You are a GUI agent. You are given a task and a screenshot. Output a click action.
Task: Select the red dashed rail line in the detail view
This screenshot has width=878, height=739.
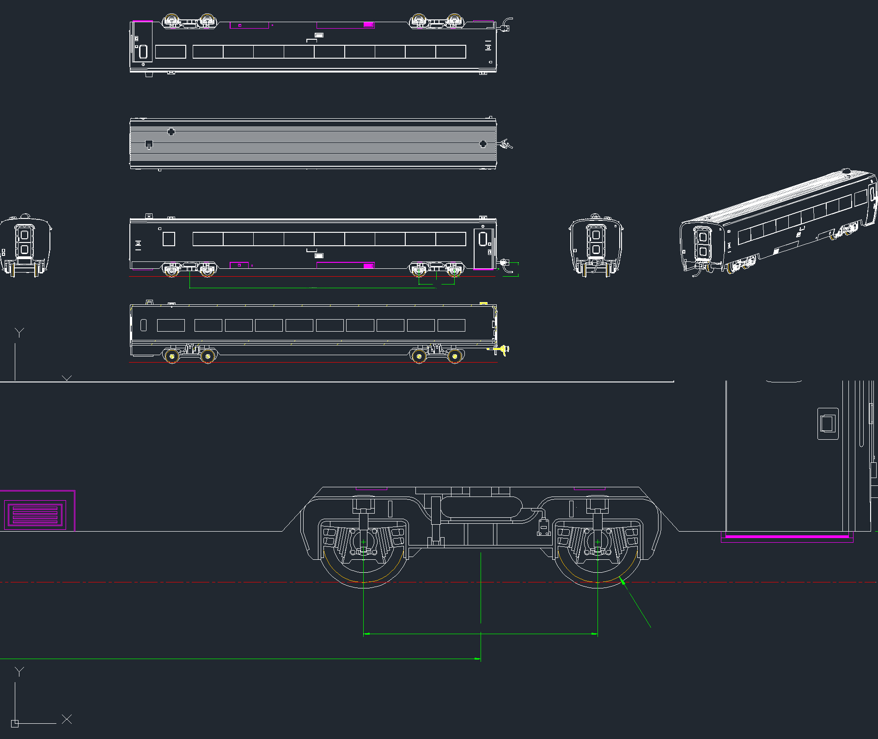(x=439, y=582)
